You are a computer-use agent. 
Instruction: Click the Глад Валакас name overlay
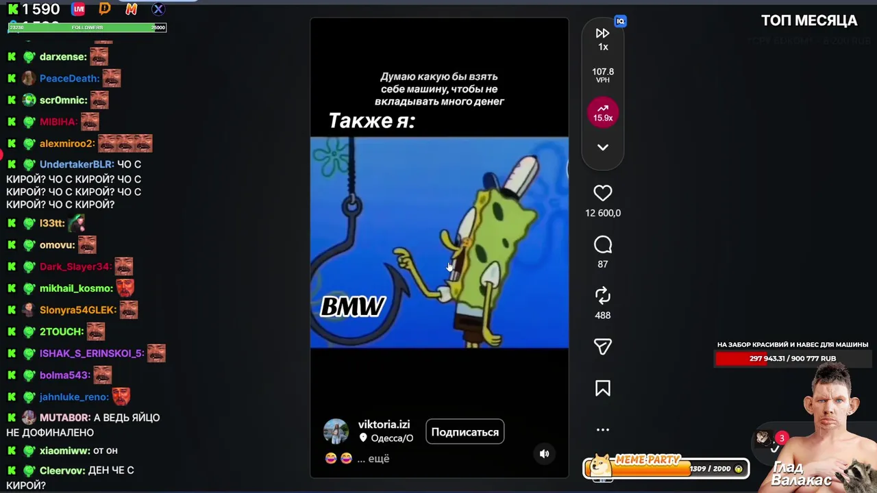800,474
